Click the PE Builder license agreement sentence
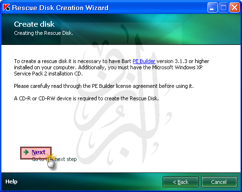Viewport: 242px width, 192px height. click(x=104, y=86)
